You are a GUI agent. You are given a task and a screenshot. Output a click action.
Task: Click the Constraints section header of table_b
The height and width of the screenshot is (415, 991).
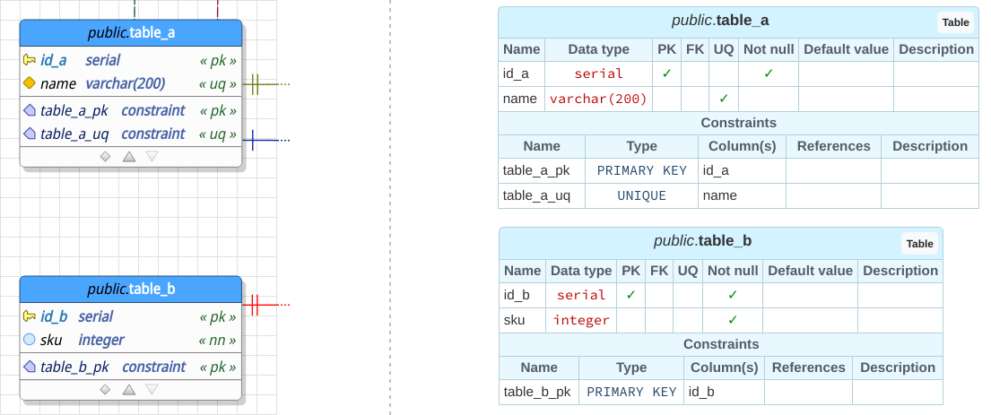[x=720, y=344]
